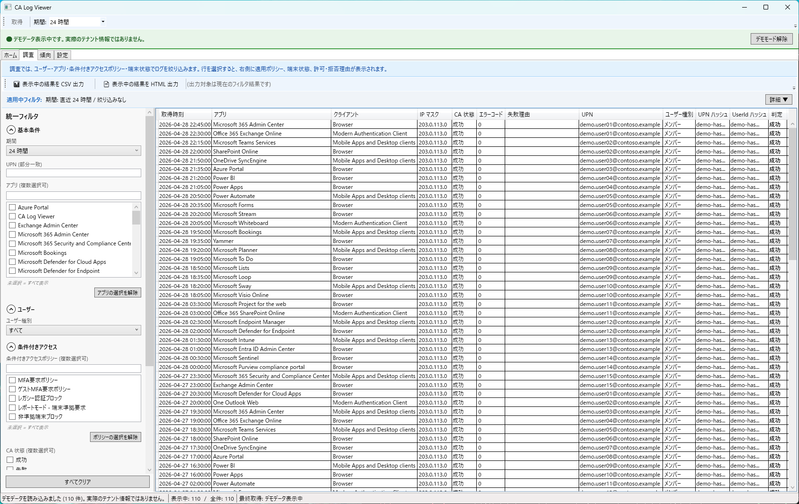The width and height of the screenshot is (799, 504).
Task: Open the 期間 dropdown in the top toolbar
Action: [x=103, y=22]
